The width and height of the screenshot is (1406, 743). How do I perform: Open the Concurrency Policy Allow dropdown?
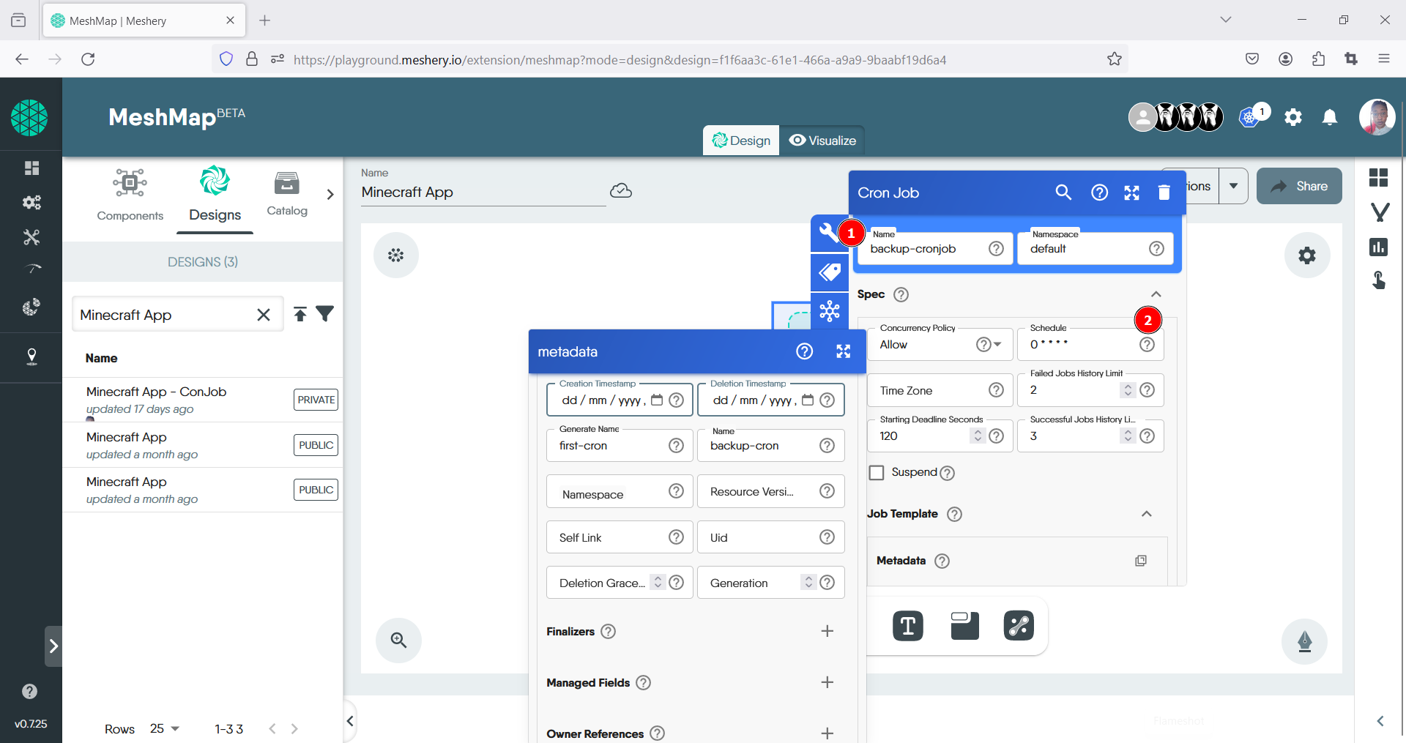(997, 344)
